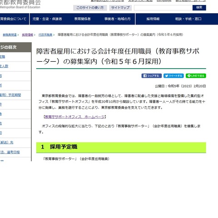Open the このサイトの使い方 page
The width and height of the screenshot is (218, 218).
point(90,8)
